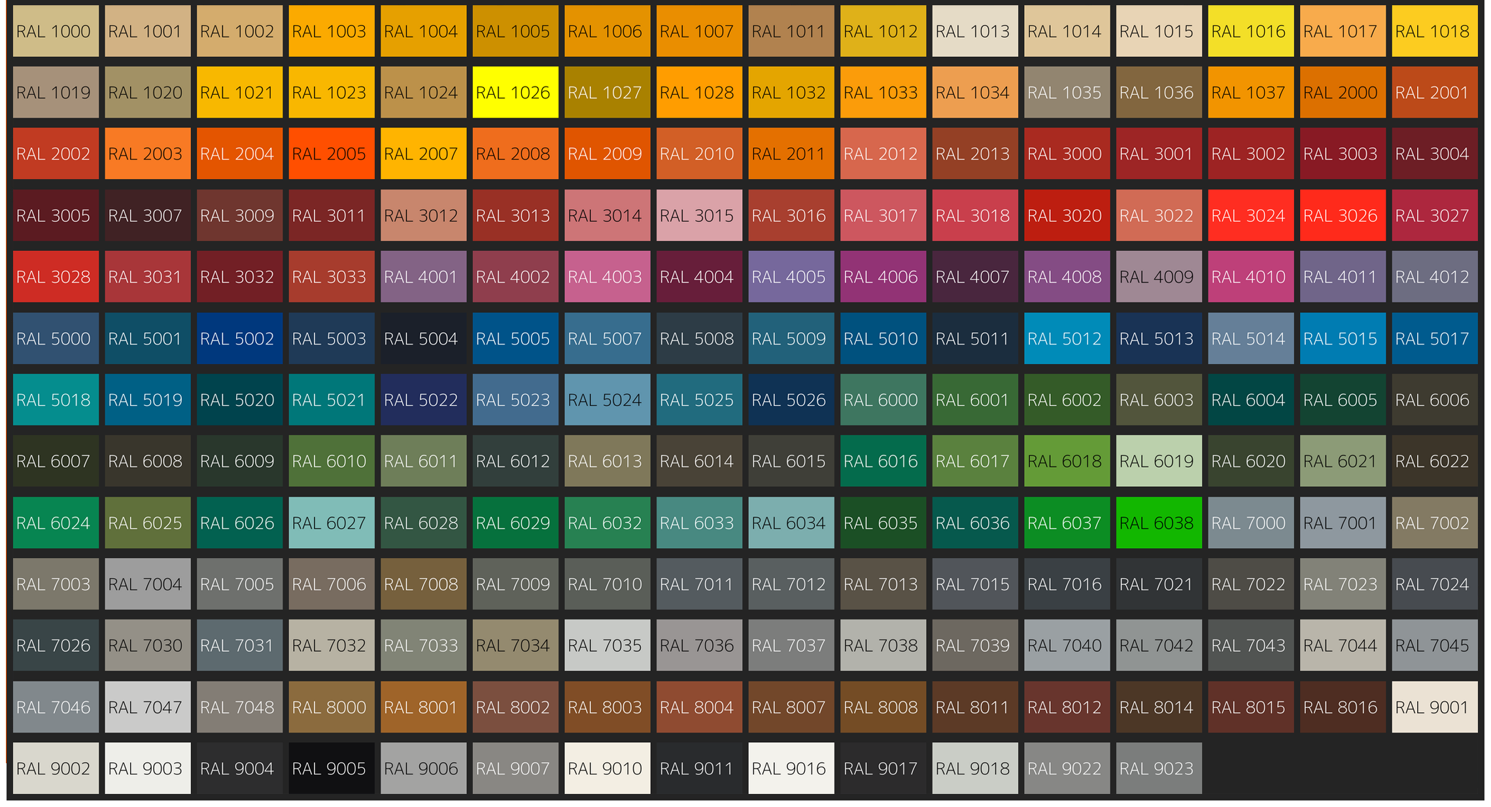This screenshot has width=1491, height=807.
Task: Pick the RAL 4003 pink swatch
Action: [x=607, y=276]
